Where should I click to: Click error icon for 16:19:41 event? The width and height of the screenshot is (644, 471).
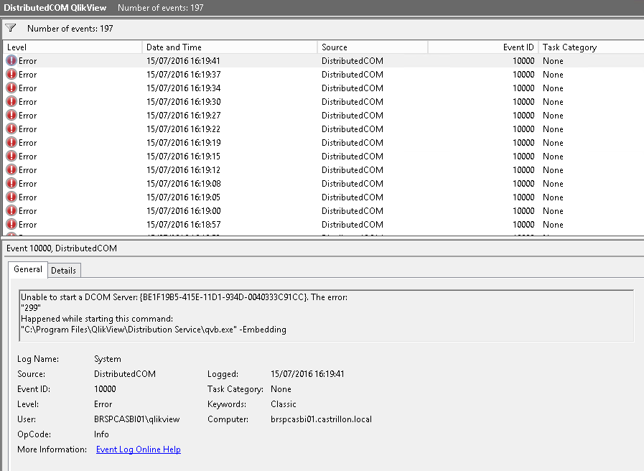pos(11,61)
